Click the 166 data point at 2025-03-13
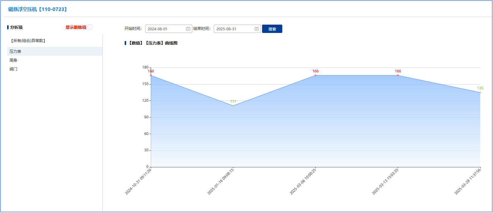The width and height of the screenshot is (493, 213). click(x=398, y=75)
